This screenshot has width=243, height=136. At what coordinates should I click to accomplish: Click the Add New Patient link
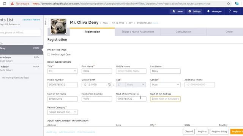[31, 20]
